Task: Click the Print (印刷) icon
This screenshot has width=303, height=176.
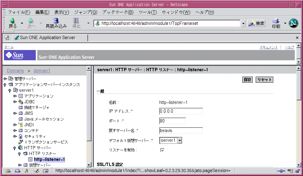Action: click(x=276, y=23)
